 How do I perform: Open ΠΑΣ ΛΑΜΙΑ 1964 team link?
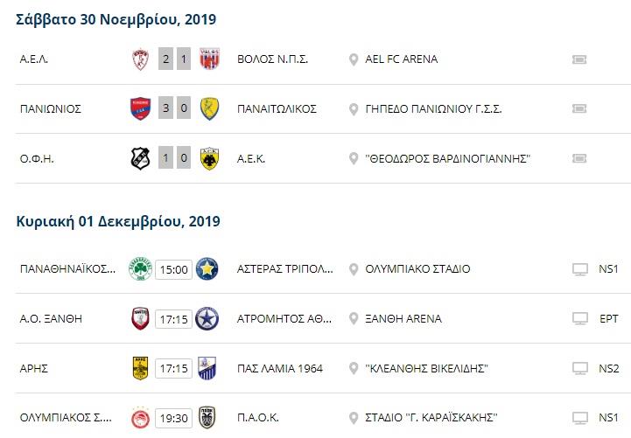[280, 368]
